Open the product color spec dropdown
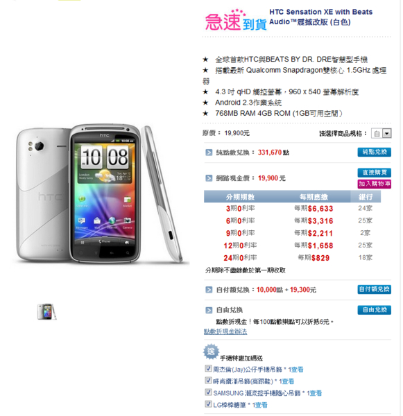The height and width of the screenshot is (416, 403). 381,133
